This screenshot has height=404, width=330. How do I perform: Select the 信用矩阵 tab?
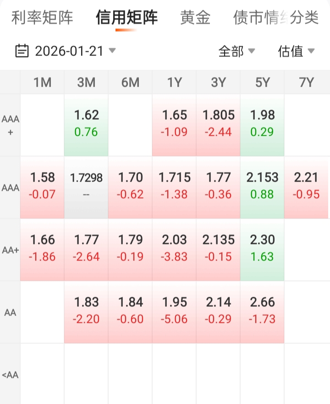click(126, 17)
